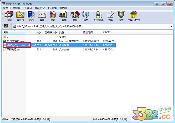Select the 下载说明.txt file name

coord(13,50)
